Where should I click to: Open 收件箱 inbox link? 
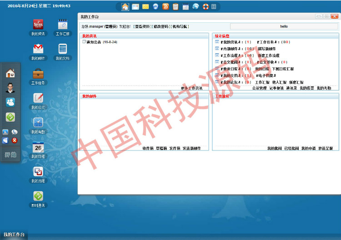[148, 148]
